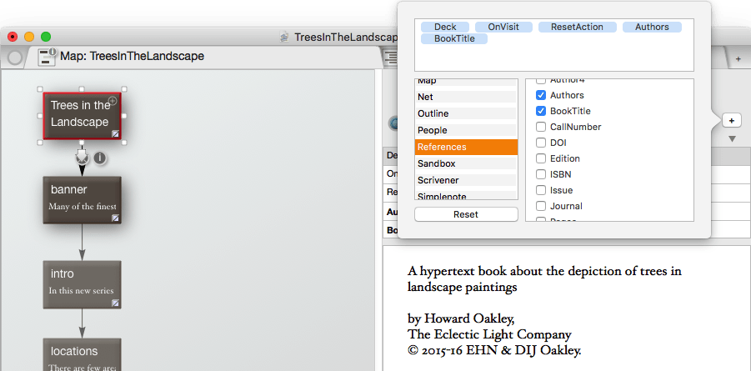Click the ResetAction token in the attributes field
This screenshot has height=371, width=751.
(577, 27)
